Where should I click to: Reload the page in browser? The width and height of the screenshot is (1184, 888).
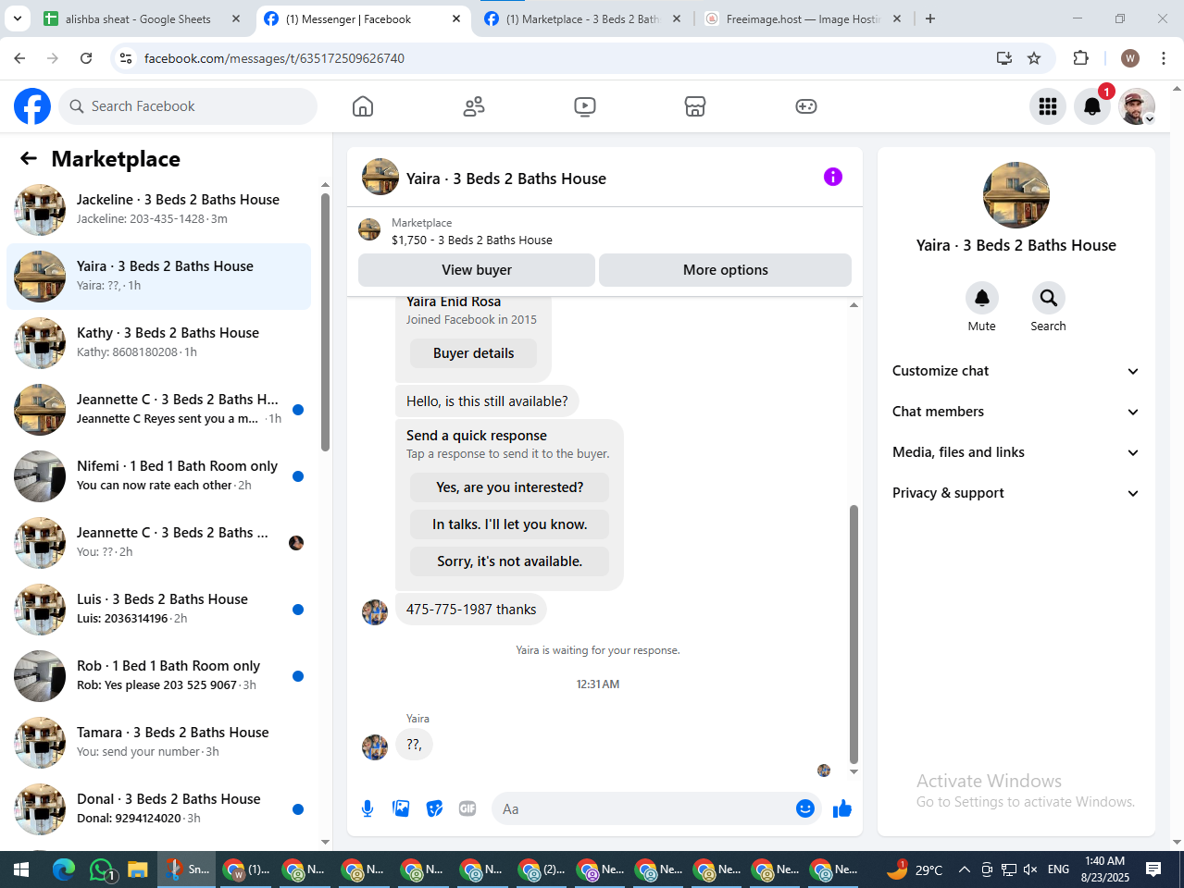(86, 58)
